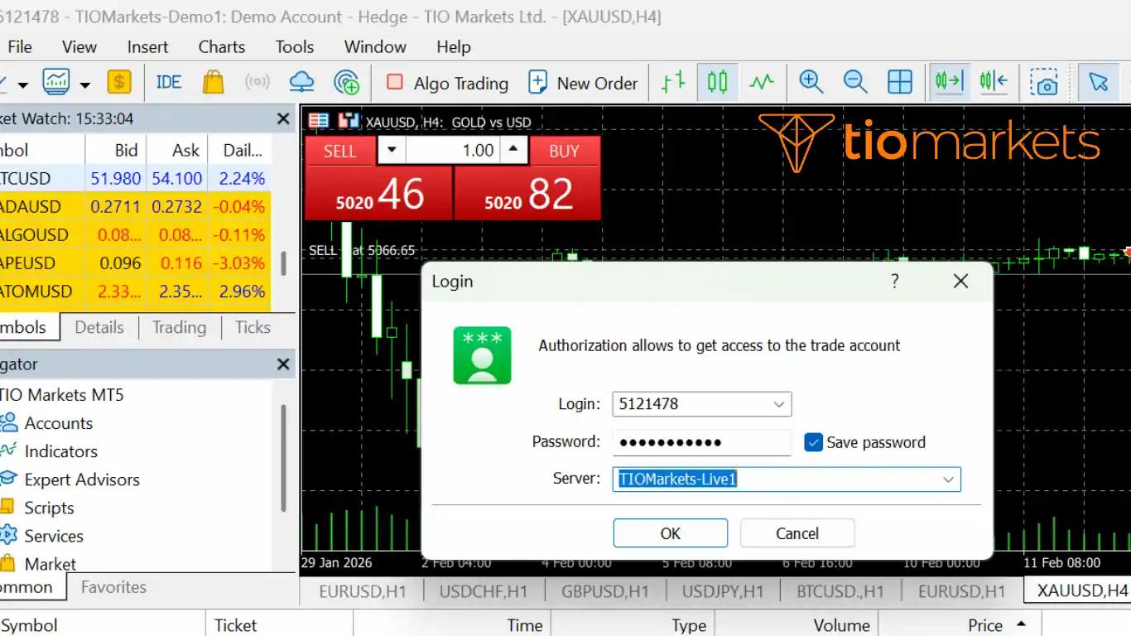This screenshot has height=636, width=1131.
Task: Increase volume with the up arrow
Action: pyautogui.click(x=513, y=151)
